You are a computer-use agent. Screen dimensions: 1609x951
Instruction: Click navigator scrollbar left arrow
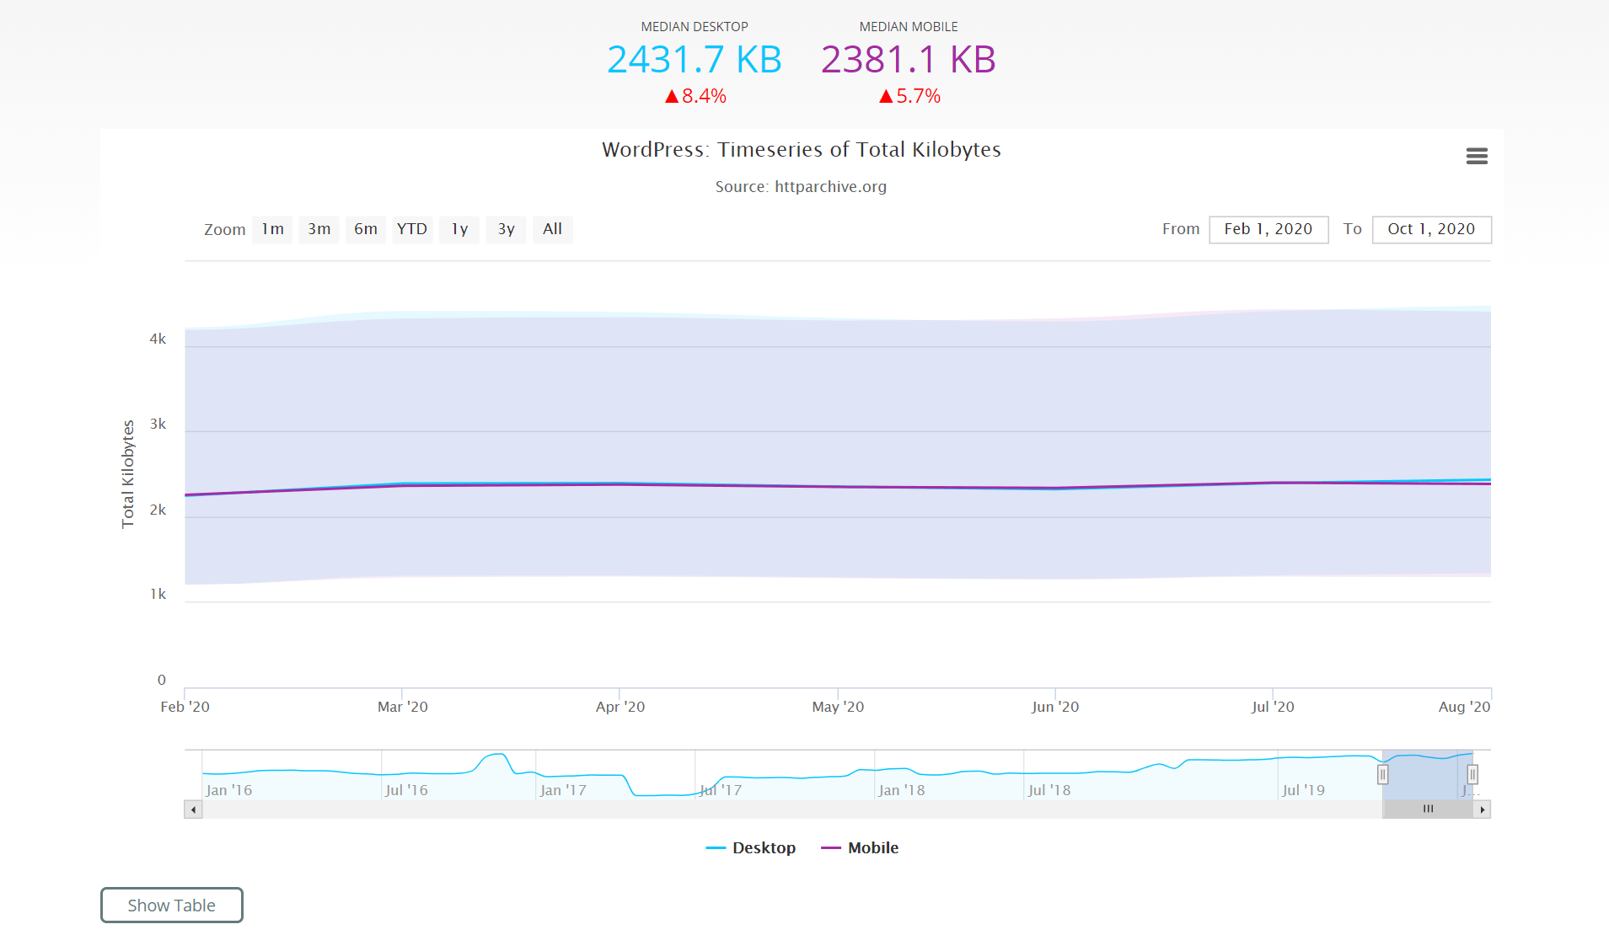tap(194, 809)
